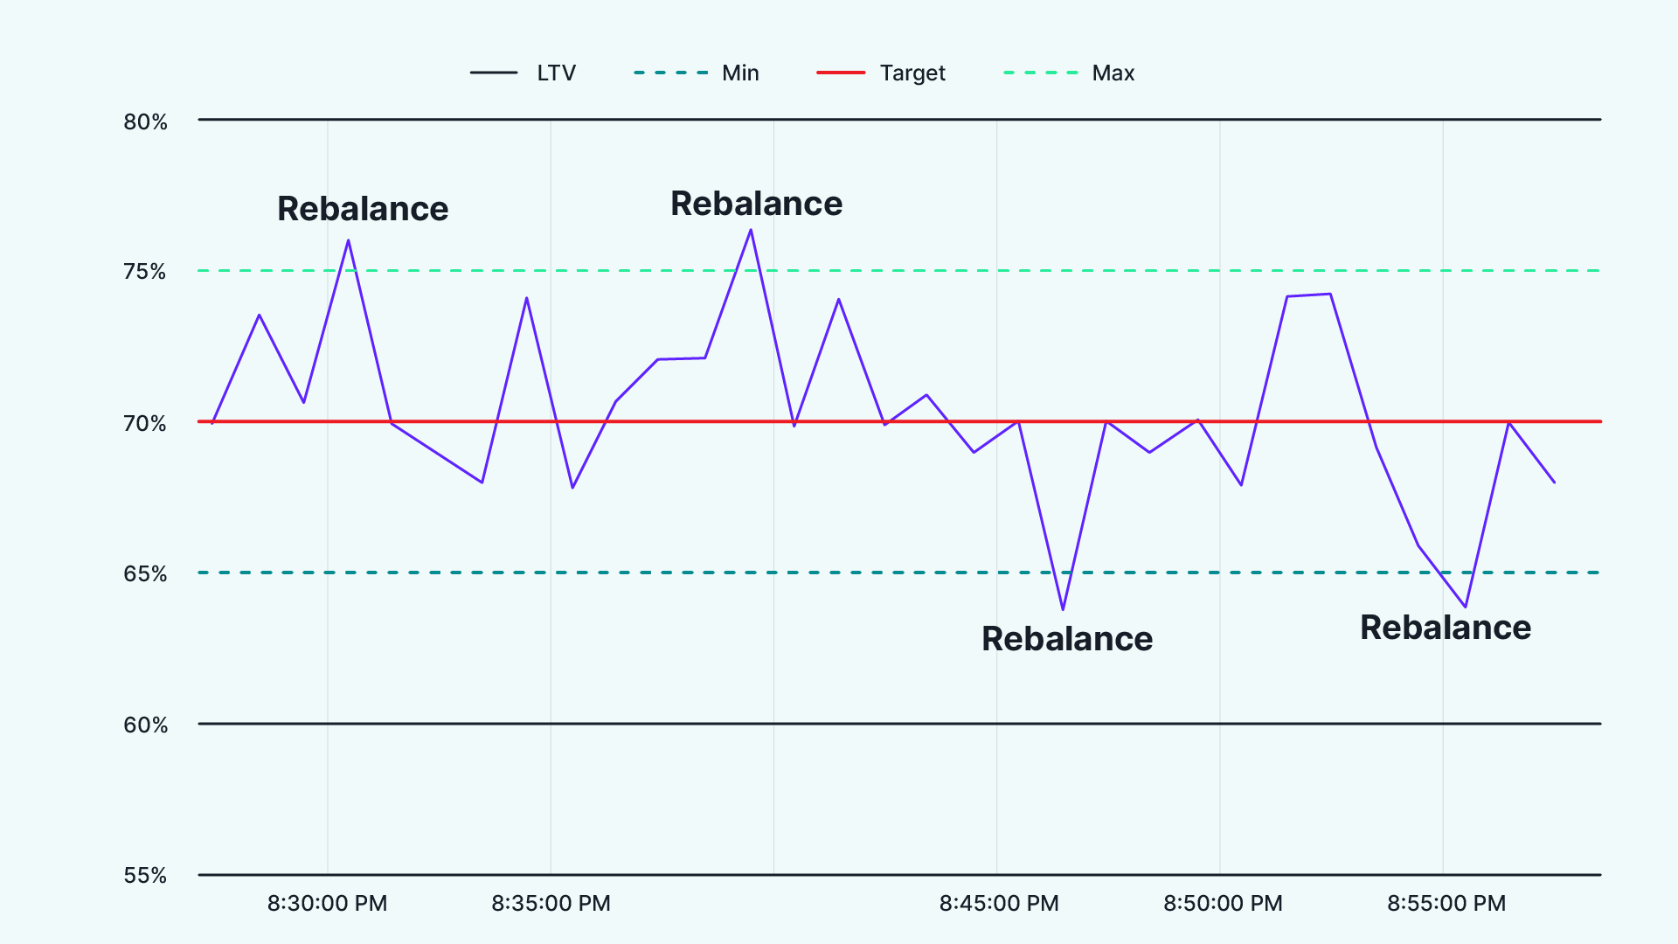The image size is (1678, 944).
Task: Click the 8:55:00 PM axis label
Action: click(x=1446, y=904)
